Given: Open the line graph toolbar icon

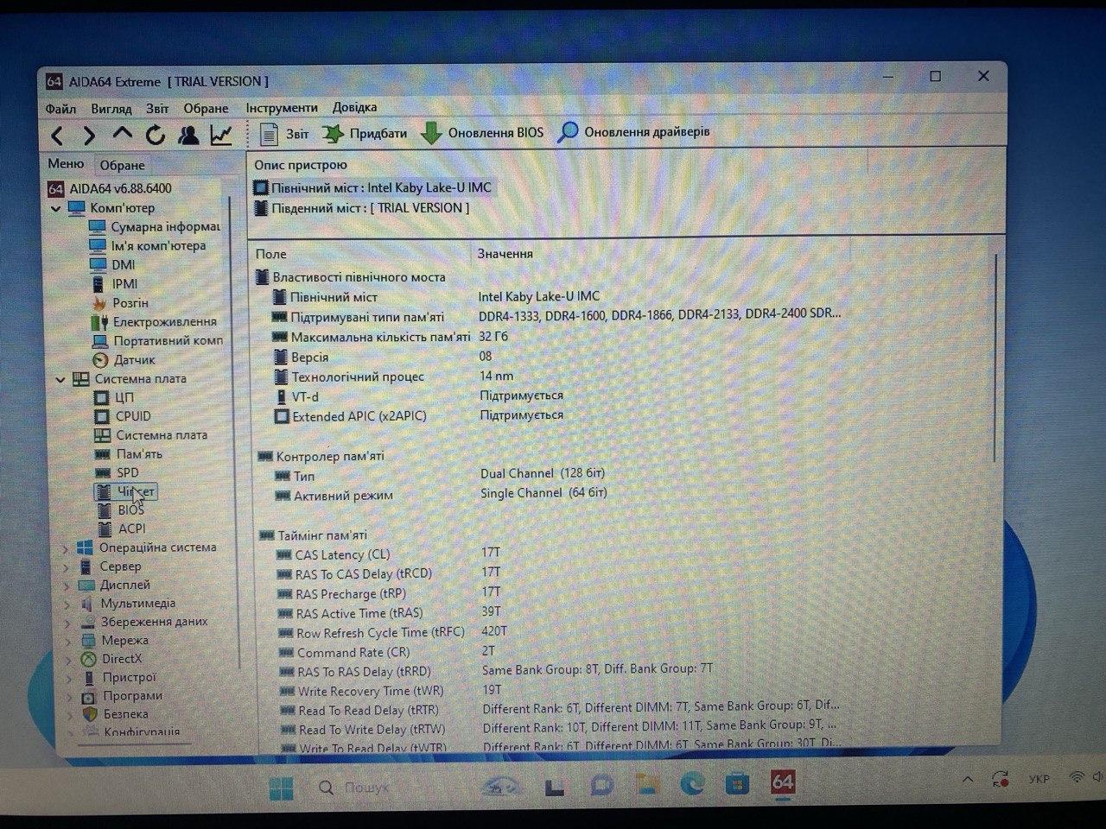Looking at the screenshot, I should 222,135.
